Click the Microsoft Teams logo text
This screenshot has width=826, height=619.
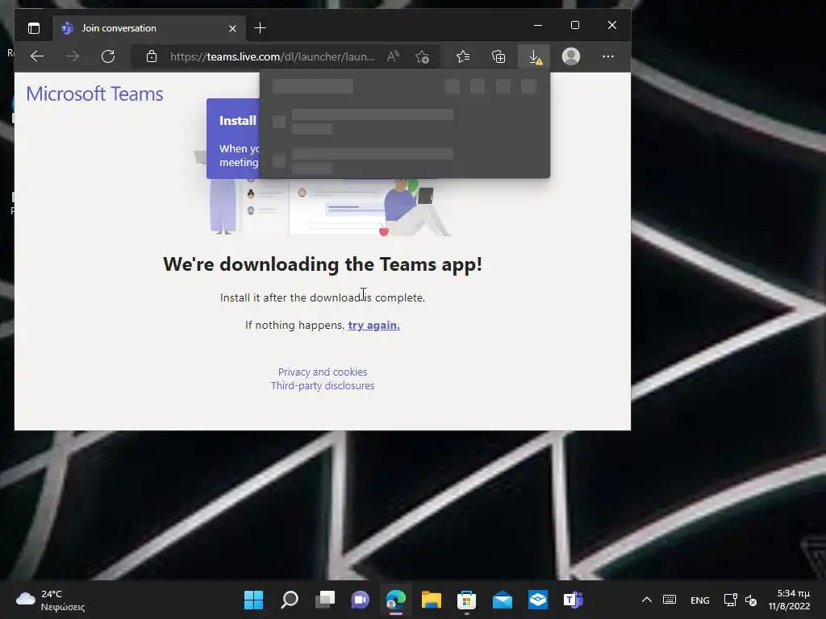pos(95,93)
